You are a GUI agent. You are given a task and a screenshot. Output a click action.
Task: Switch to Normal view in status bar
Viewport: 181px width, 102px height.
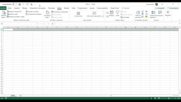coord(151,98)
